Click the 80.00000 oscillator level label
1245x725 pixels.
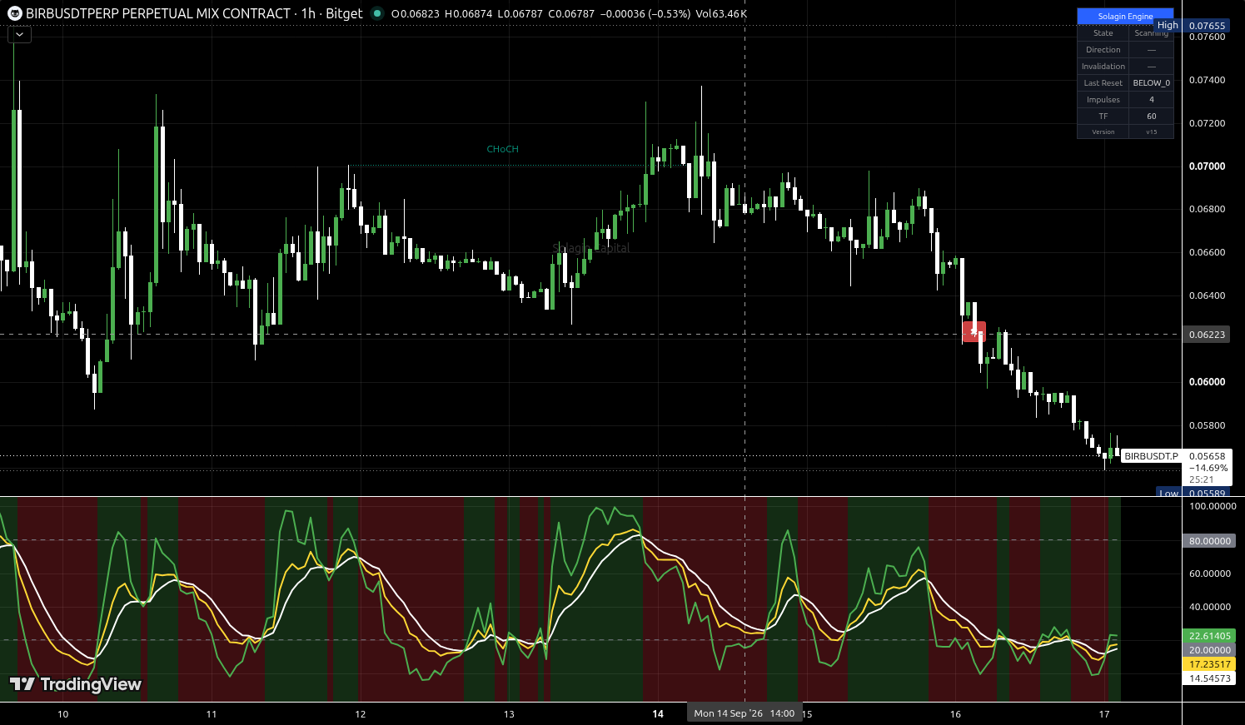click(x=1209, y=541)
